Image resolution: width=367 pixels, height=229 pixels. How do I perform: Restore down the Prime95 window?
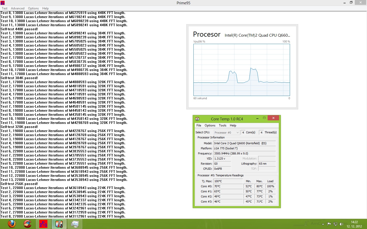coord(351,3)
